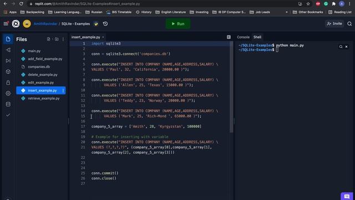
Task: Open the Backpacking bookmarks folder
Action: (x=32, y=12)
